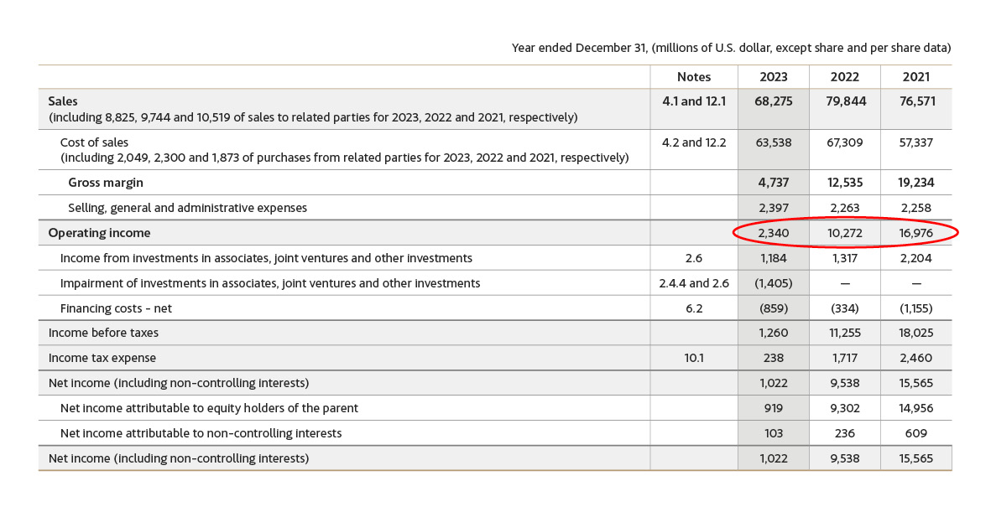Select the 2021 Operating income value 16,976

(915, 233)
